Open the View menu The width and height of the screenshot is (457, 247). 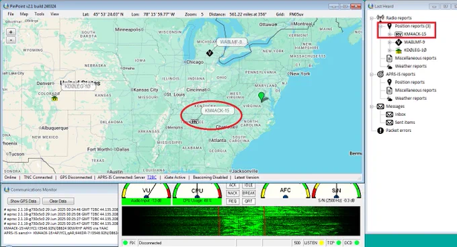54,14
